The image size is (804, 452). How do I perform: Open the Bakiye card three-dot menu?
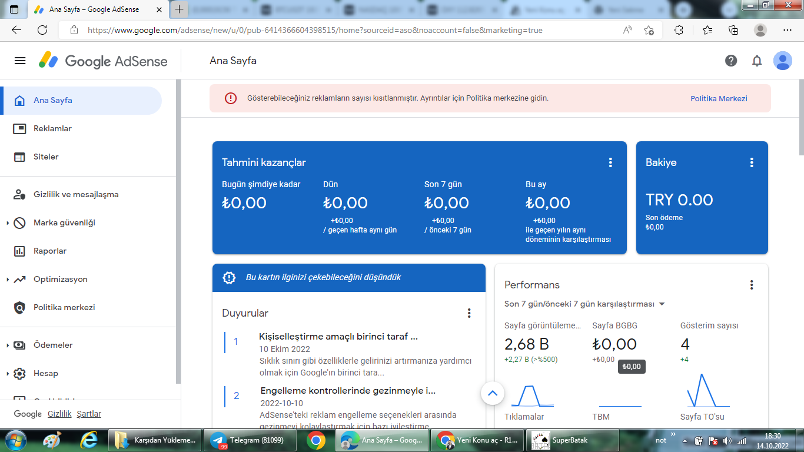[x=752, y=162]
